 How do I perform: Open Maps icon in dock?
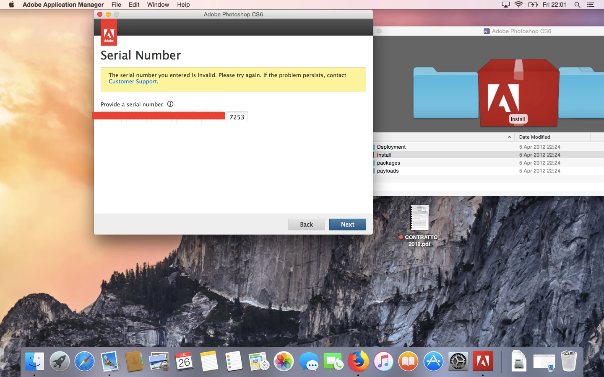[x=259, y=361]
